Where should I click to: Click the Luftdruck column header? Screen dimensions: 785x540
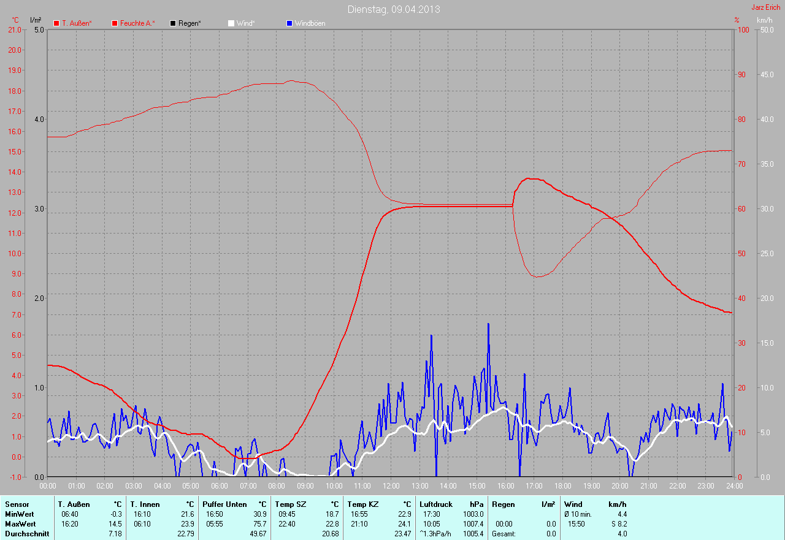[436, 504]
